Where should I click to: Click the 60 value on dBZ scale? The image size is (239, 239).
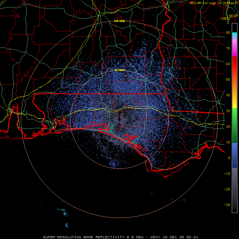(228, 64)
